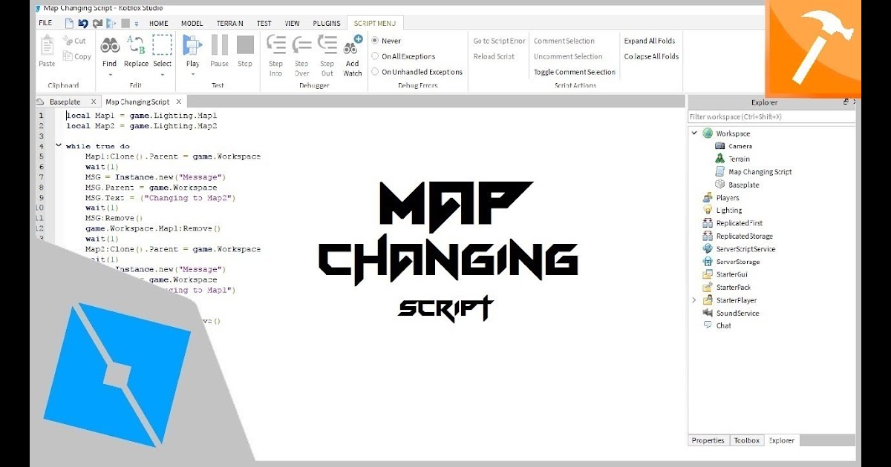The width and height of the screenshot is (891, 467).
Task: Start the Play test icon
Action: point(192,45)
